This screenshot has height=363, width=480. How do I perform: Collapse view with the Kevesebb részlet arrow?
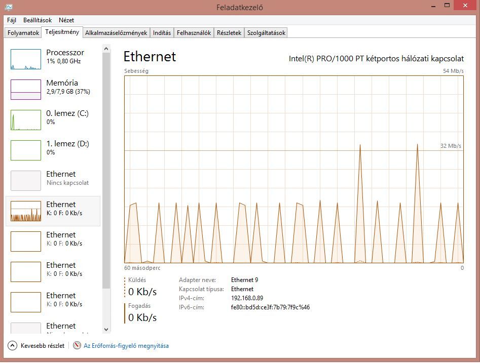pyautogui.click(x=13, y=346)
